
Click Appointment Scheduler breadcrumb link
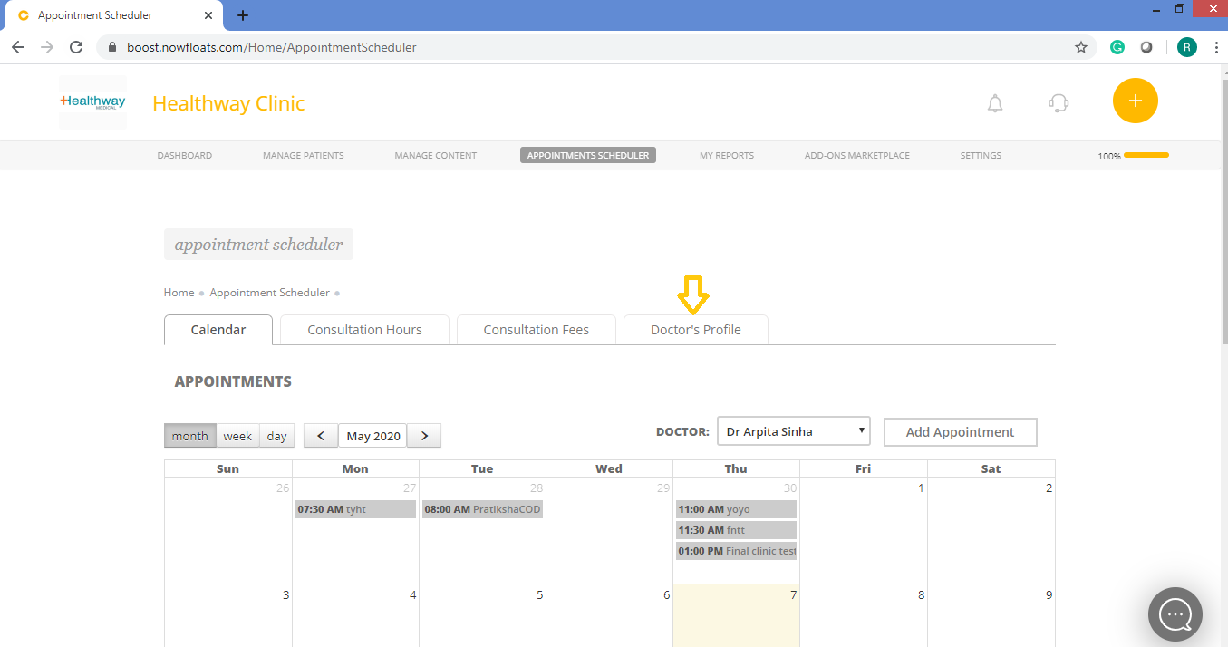(x=270, y=293)
